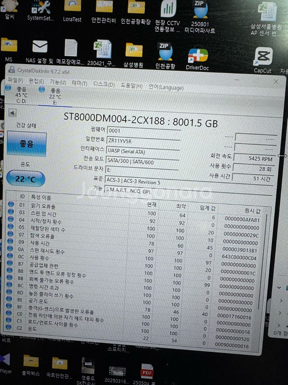The width and height of the screenshot is (288, 385).
Task: Click the firmware field 0001
Action: (144, 132)
